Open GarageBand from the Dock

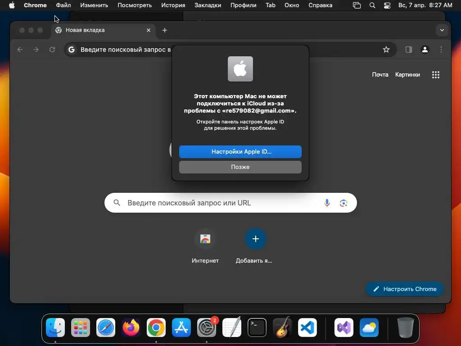pyautogui.click(x=282, y=328)
